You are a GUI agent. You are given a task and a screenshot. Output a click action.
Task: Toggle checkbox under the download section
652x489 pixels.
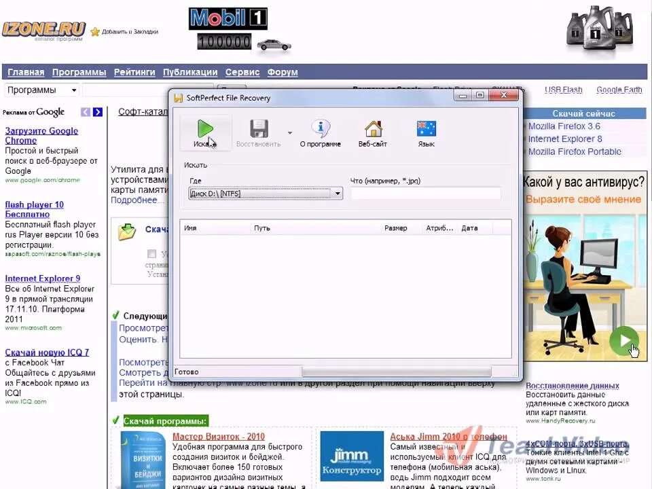click(151, 253)
